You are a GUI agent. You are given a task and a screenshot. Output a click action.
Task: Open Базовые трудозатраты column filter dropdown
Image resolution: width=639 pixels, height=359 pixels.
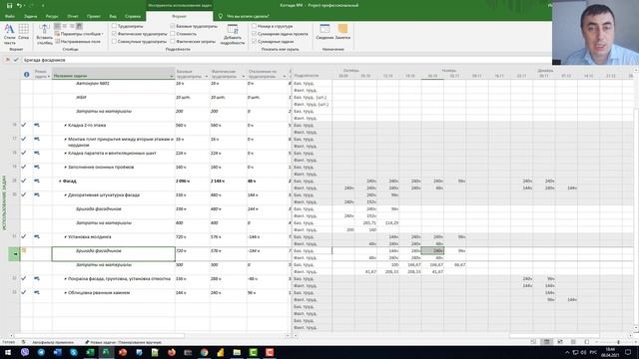point(207,76)
